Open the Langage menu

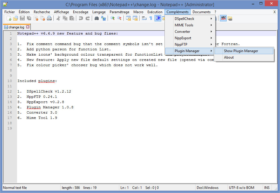99,12
